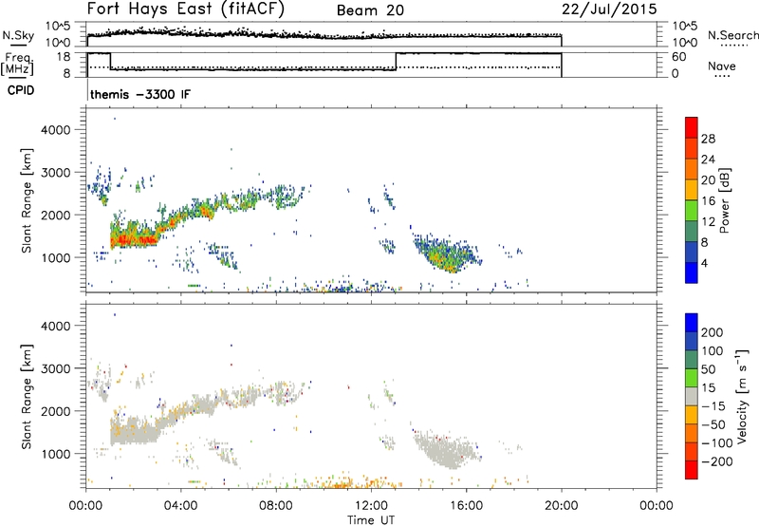The width and height of the screenshot is (759, 526).
Task: Click the date "22/Jul/2015"
Action: [x=609, y=9]
